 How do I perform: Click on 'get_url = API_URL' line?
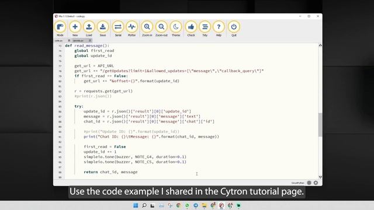pyautogui.click(x=94, y=66)
